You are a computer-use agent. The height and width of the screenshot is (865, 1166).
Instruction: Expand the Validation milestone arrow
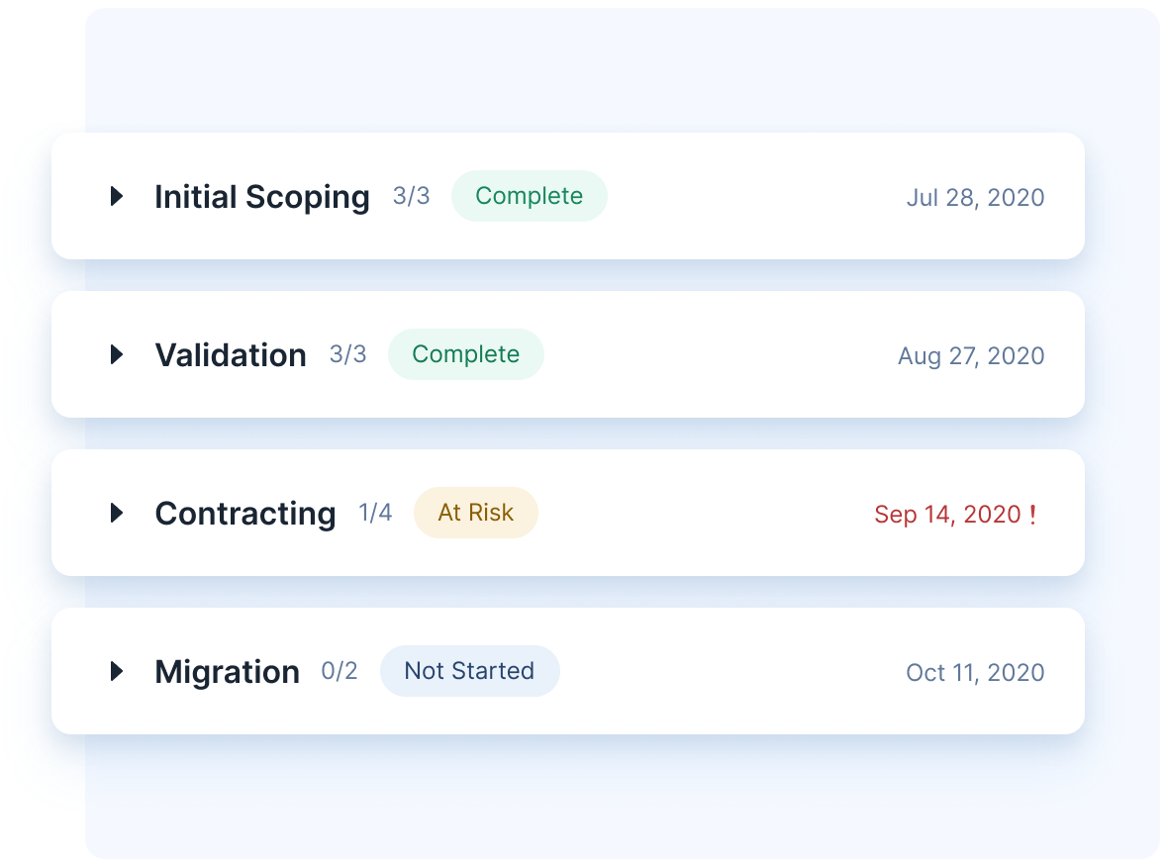(117, 354)
